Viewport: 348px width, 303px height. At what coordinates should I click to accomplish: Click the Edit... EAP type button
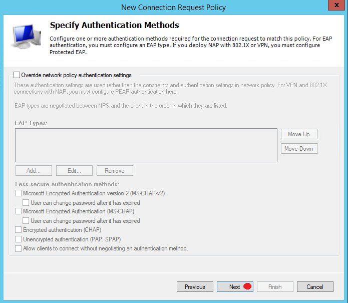click(x=74, y=170)
